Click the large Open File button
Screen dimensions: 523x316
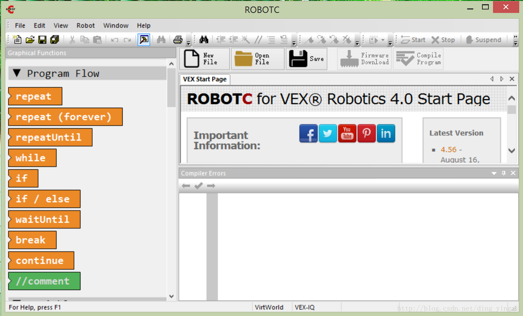[x=258, y=59]
